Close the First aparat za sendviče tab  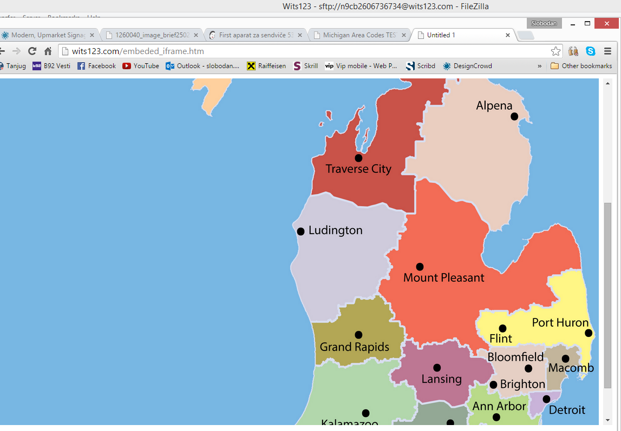(x=300, y=35)
